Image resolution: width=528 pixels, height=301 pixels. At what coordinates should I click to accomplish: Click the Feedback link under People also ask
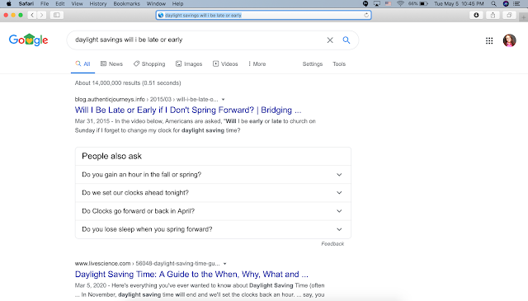coord(332,244)
